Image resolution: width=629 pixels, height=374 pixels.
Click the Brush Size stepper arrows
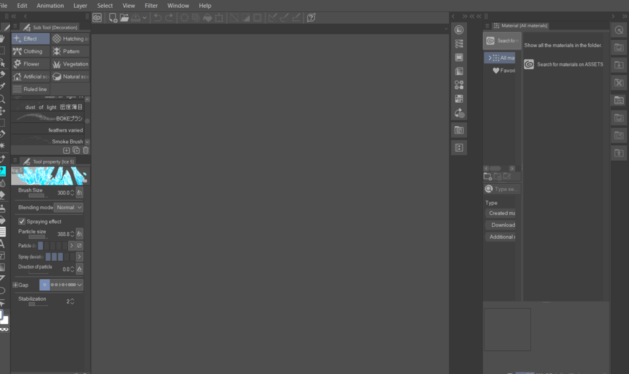(x=72, y=193)
